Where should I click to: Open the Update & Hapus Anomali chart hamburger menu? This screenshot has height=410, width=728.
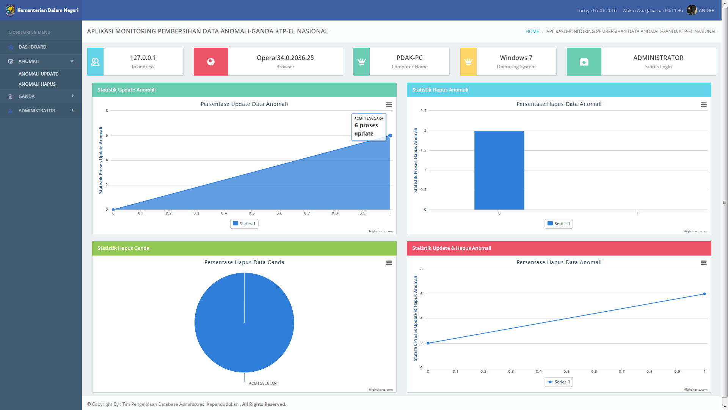704,263
